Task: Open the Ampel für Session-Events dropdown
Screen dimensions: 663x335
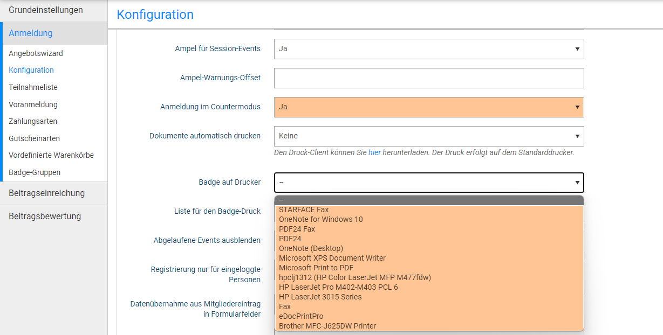Action: [x=428, y=48]
